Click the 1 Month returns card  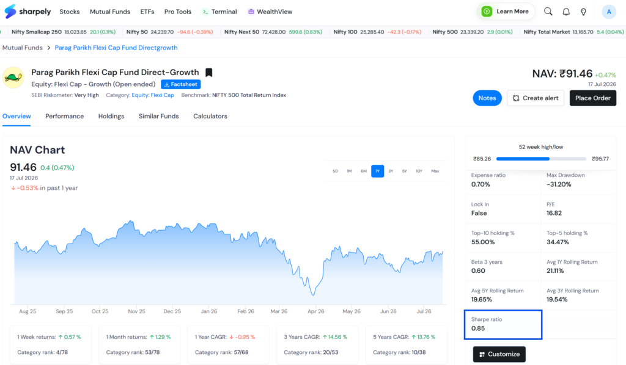pos(139,345)
